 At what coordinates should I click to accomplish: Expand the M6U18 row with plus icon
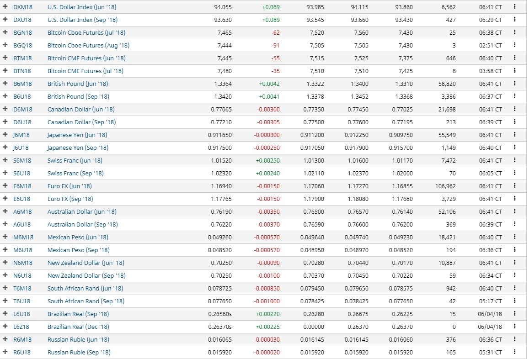pos(5,250)
